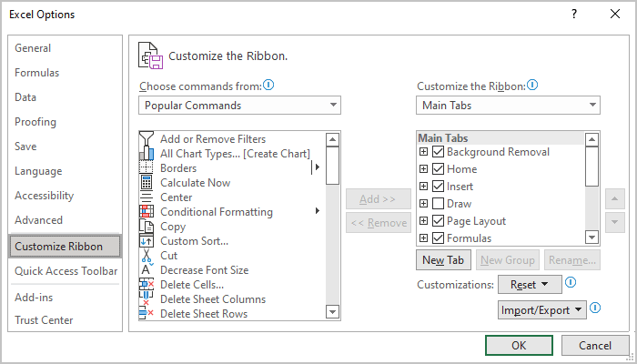Screen dimensions: 637x364
Task: Click the Custom Sort icon
Action: coord(147,241)
